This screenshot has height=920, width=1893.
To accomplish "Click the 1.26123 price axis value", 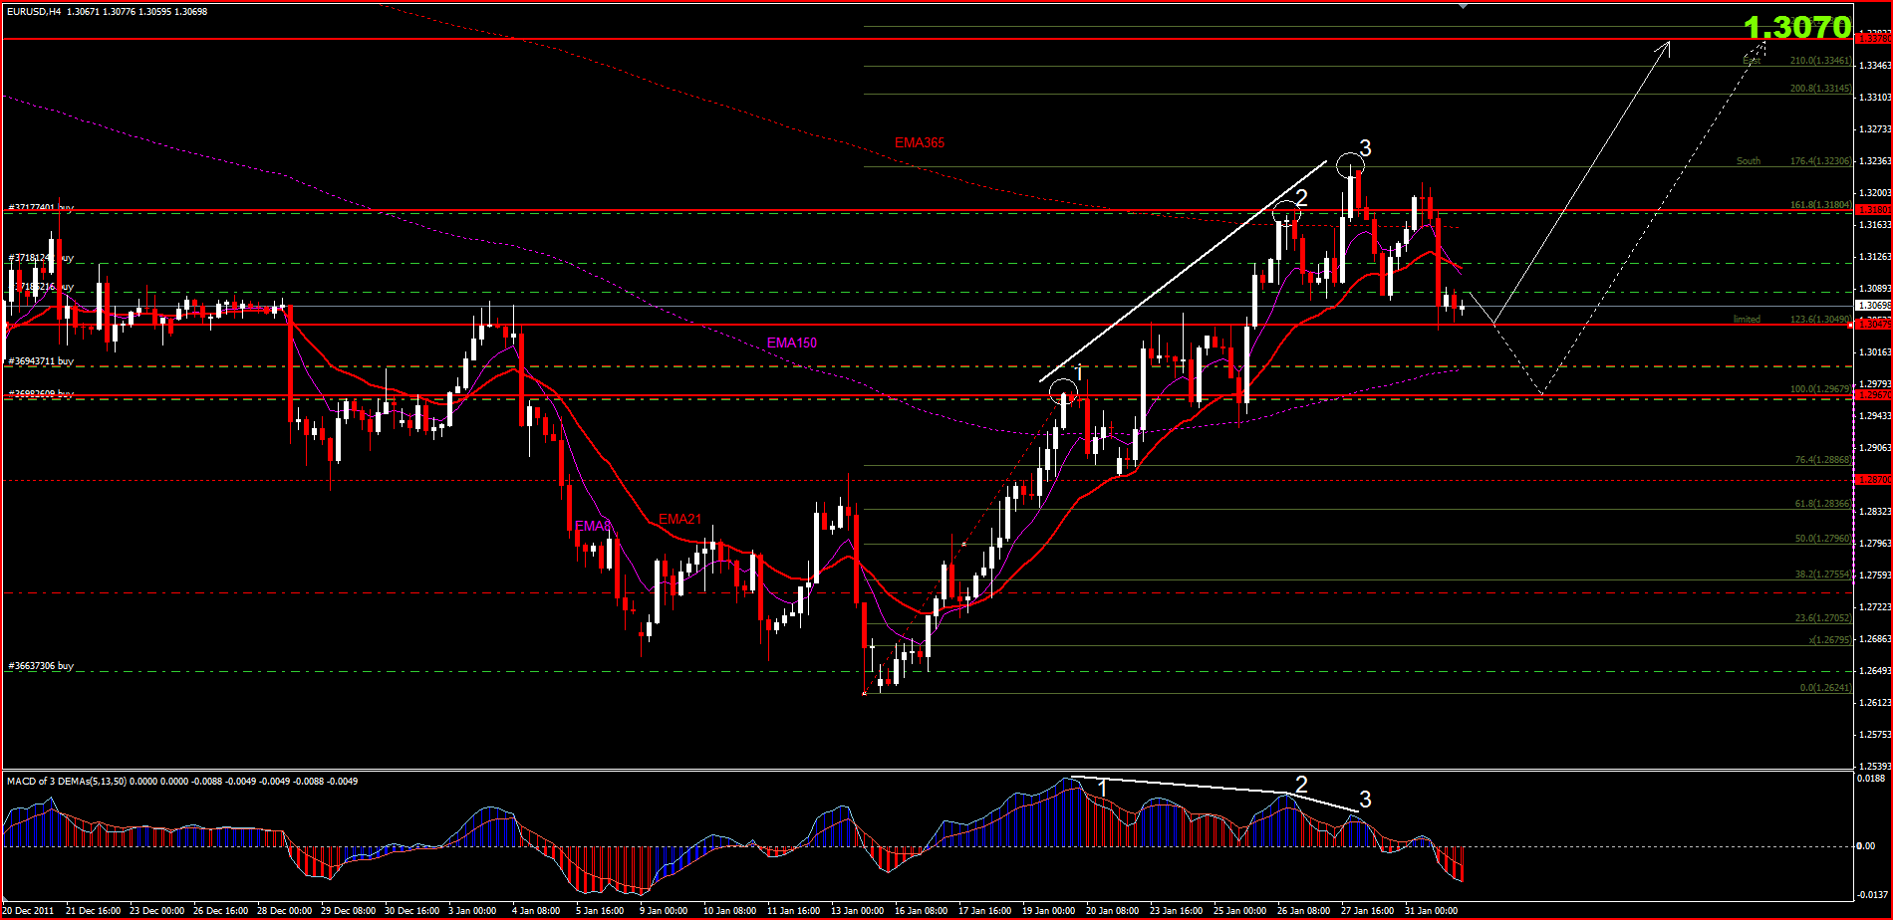I will [1873, 702].
